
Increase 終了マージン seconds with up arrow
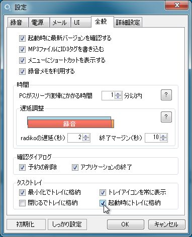163,136
